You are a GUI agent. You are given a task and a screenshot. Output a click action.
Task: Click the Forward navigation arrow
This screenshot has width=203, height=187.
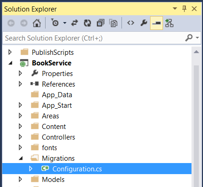24,23
